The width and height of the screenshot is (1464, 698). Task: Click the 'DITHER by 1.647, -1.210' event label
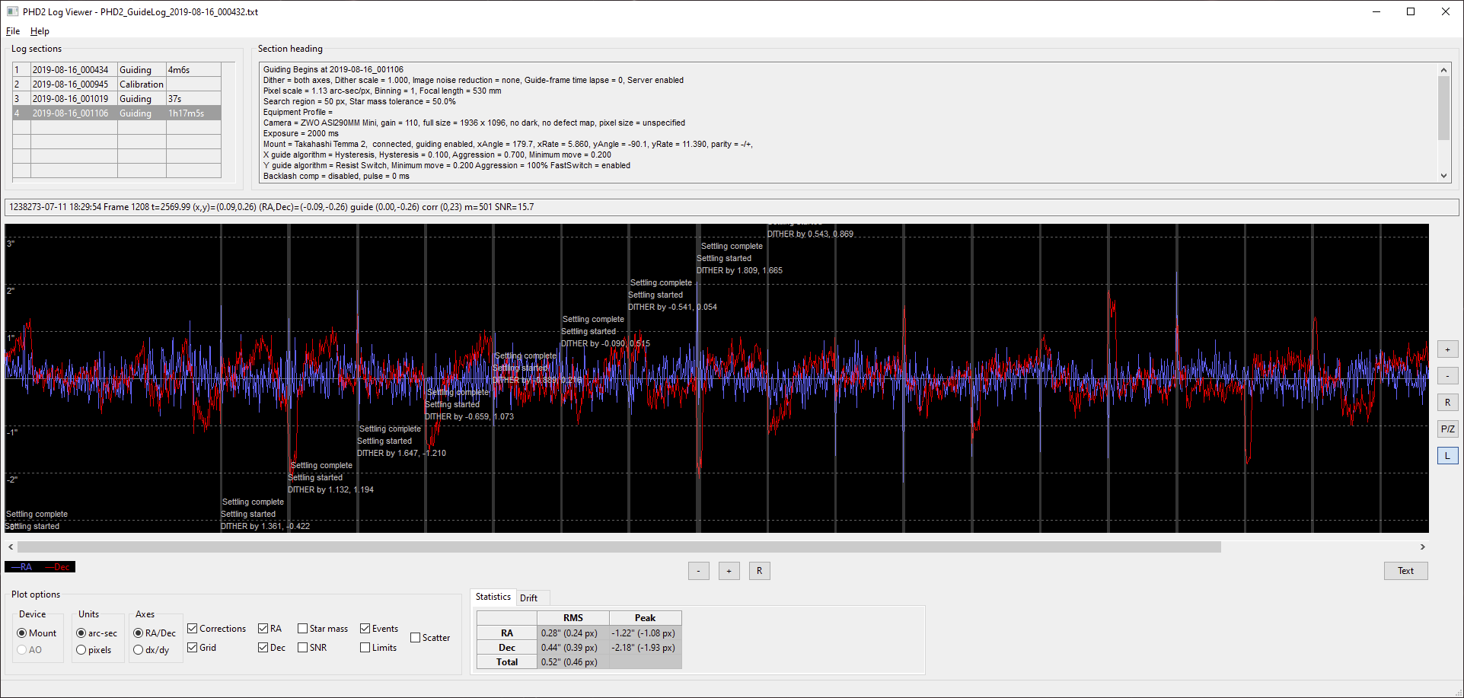point(401,453)
